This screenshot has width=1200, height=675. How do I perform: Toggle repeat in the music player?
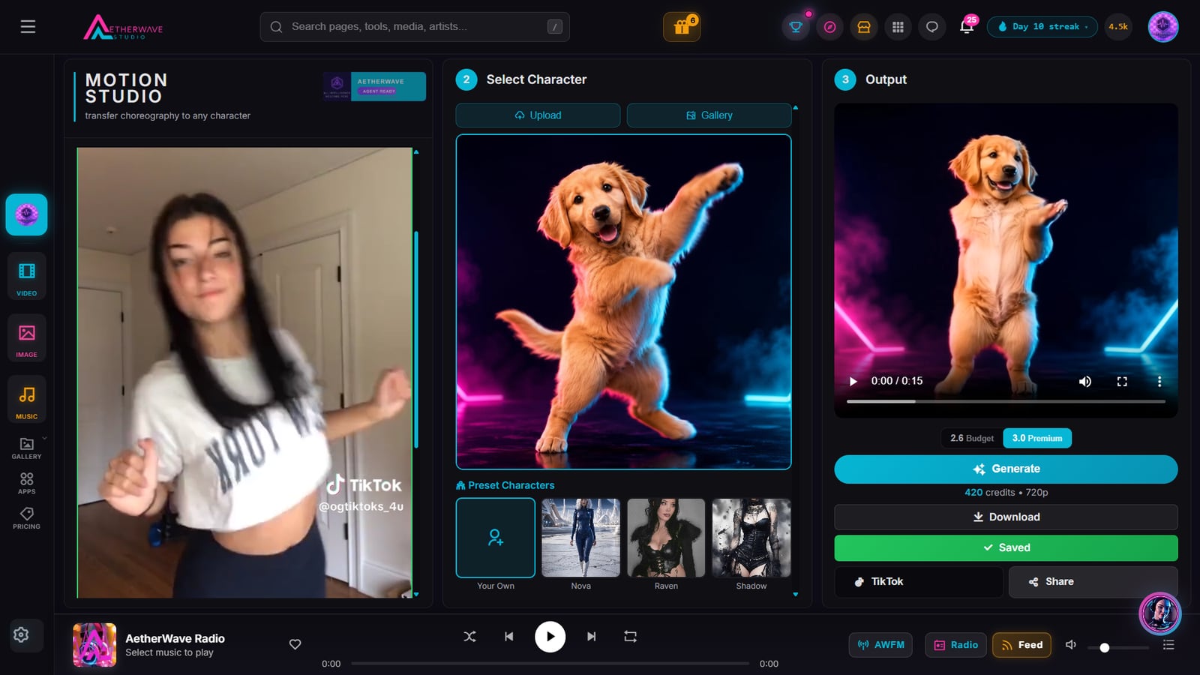(631, 637)
